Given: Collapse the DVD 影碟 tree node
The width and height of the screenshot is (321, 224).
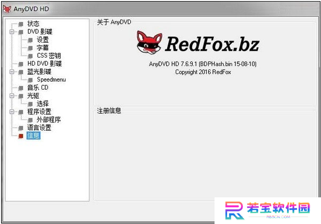Looking at the screenshot, I should (12, 32).
